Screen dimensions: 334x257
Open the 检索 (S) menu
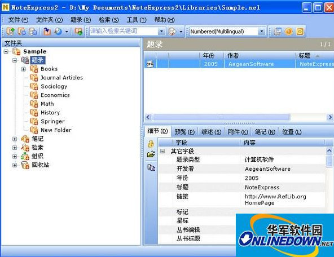click(x=109, y=20)
